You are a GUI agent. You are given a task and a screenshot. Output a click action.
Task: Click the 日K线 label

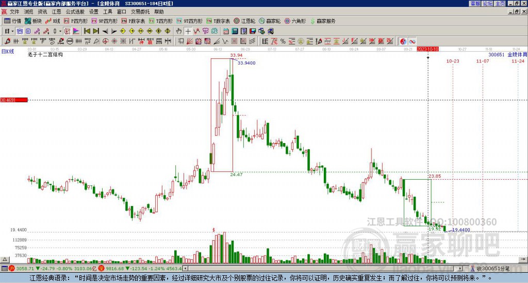[7, 52]
